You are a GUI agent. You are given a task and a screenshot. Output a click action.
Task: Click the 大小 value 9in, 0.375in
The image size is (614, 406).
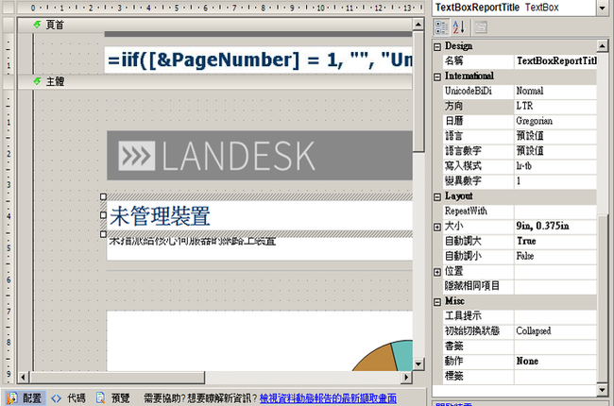tap(555, 227)
